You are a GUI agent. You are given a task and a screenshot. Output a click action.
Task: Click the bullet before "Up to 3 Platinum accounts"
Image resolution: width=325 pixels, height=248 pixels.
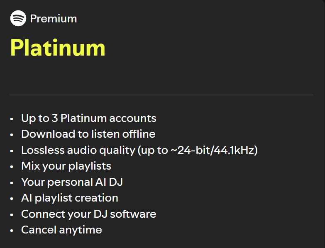[x=12, y=119]
